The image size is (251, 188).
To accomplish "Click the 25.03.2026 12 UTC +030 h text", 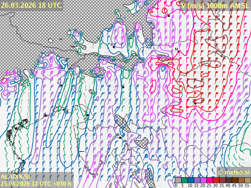I will 36,183.
